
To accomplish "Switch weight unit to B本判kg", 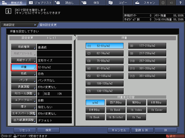I will pyautogui.click(x=95, y=110).
